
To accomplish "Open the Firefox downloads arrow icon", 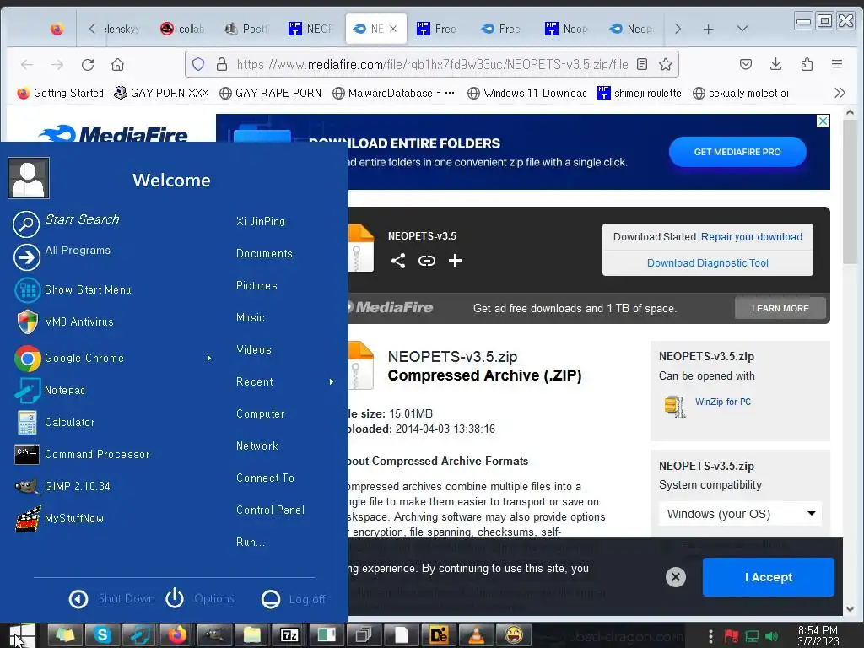I will (776, 64).
